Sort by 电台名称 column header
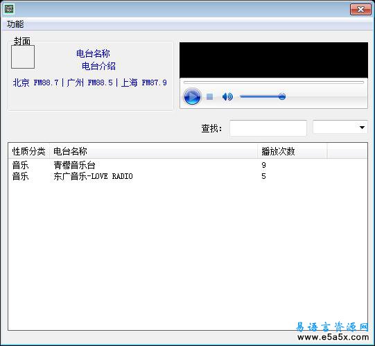 (153, 151)
